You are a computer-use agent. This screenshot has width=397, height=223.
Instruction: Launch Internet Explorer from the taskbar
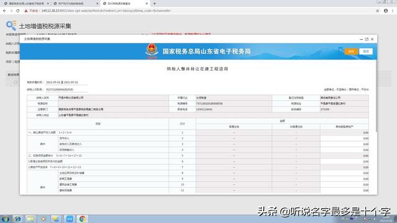[x=17, y=219]
